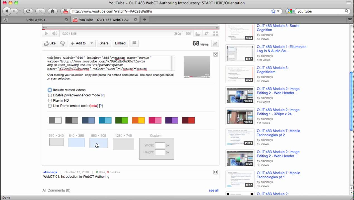This screenshot has width=354, height=200.
Task: Click the thumbs-down dislike icon
Action: [62, 43]
